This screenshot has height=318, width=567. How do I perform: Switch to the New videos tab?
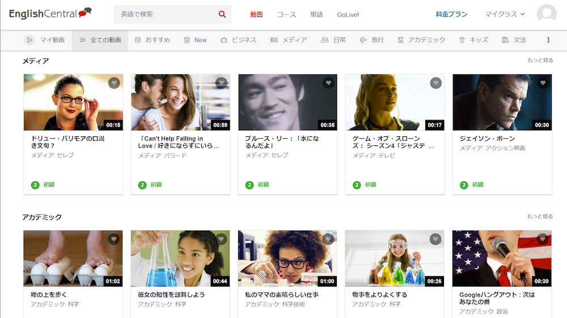(x=195, y=40)
